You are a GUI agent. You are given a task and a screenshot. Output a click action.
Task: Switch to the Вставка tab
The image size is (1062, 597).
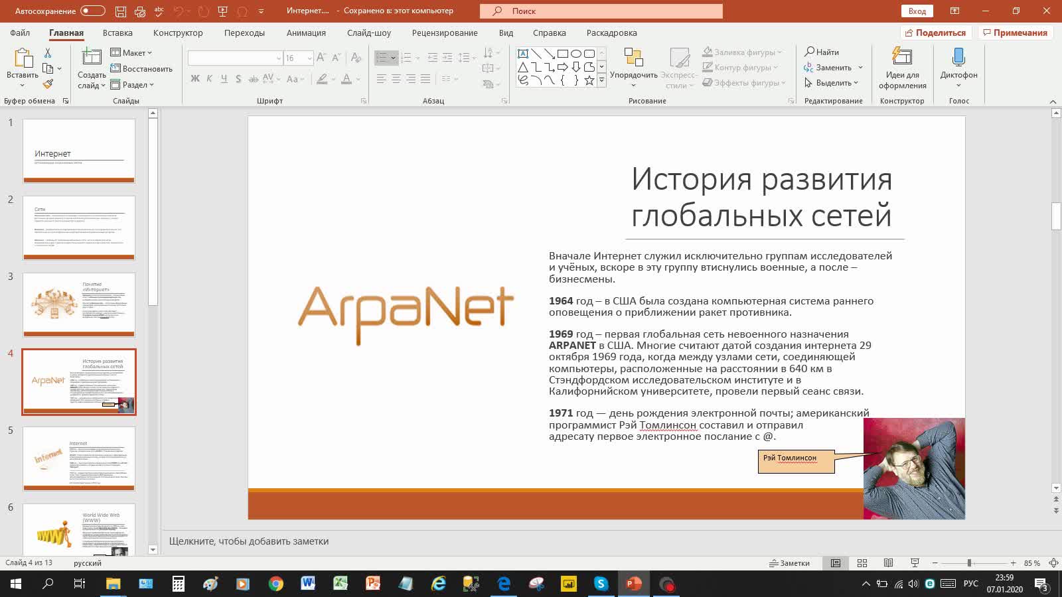tap(117, 33)
